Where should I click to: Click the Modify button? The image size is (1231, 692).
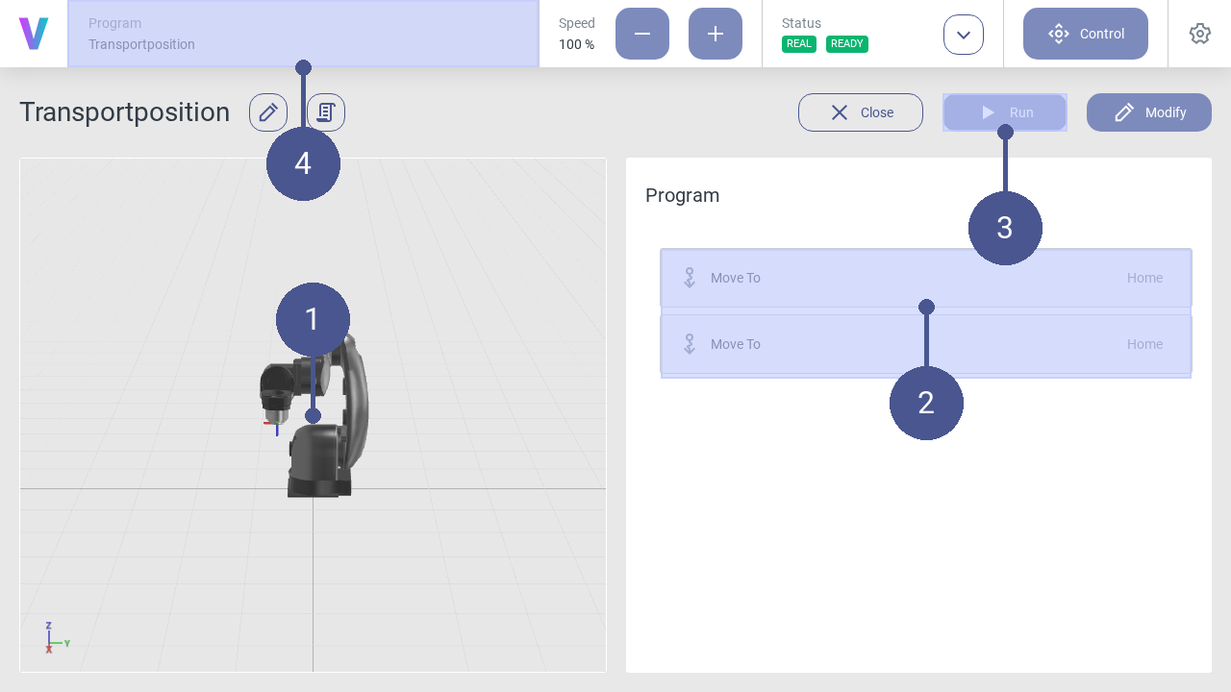click(x=1148, y=112)
